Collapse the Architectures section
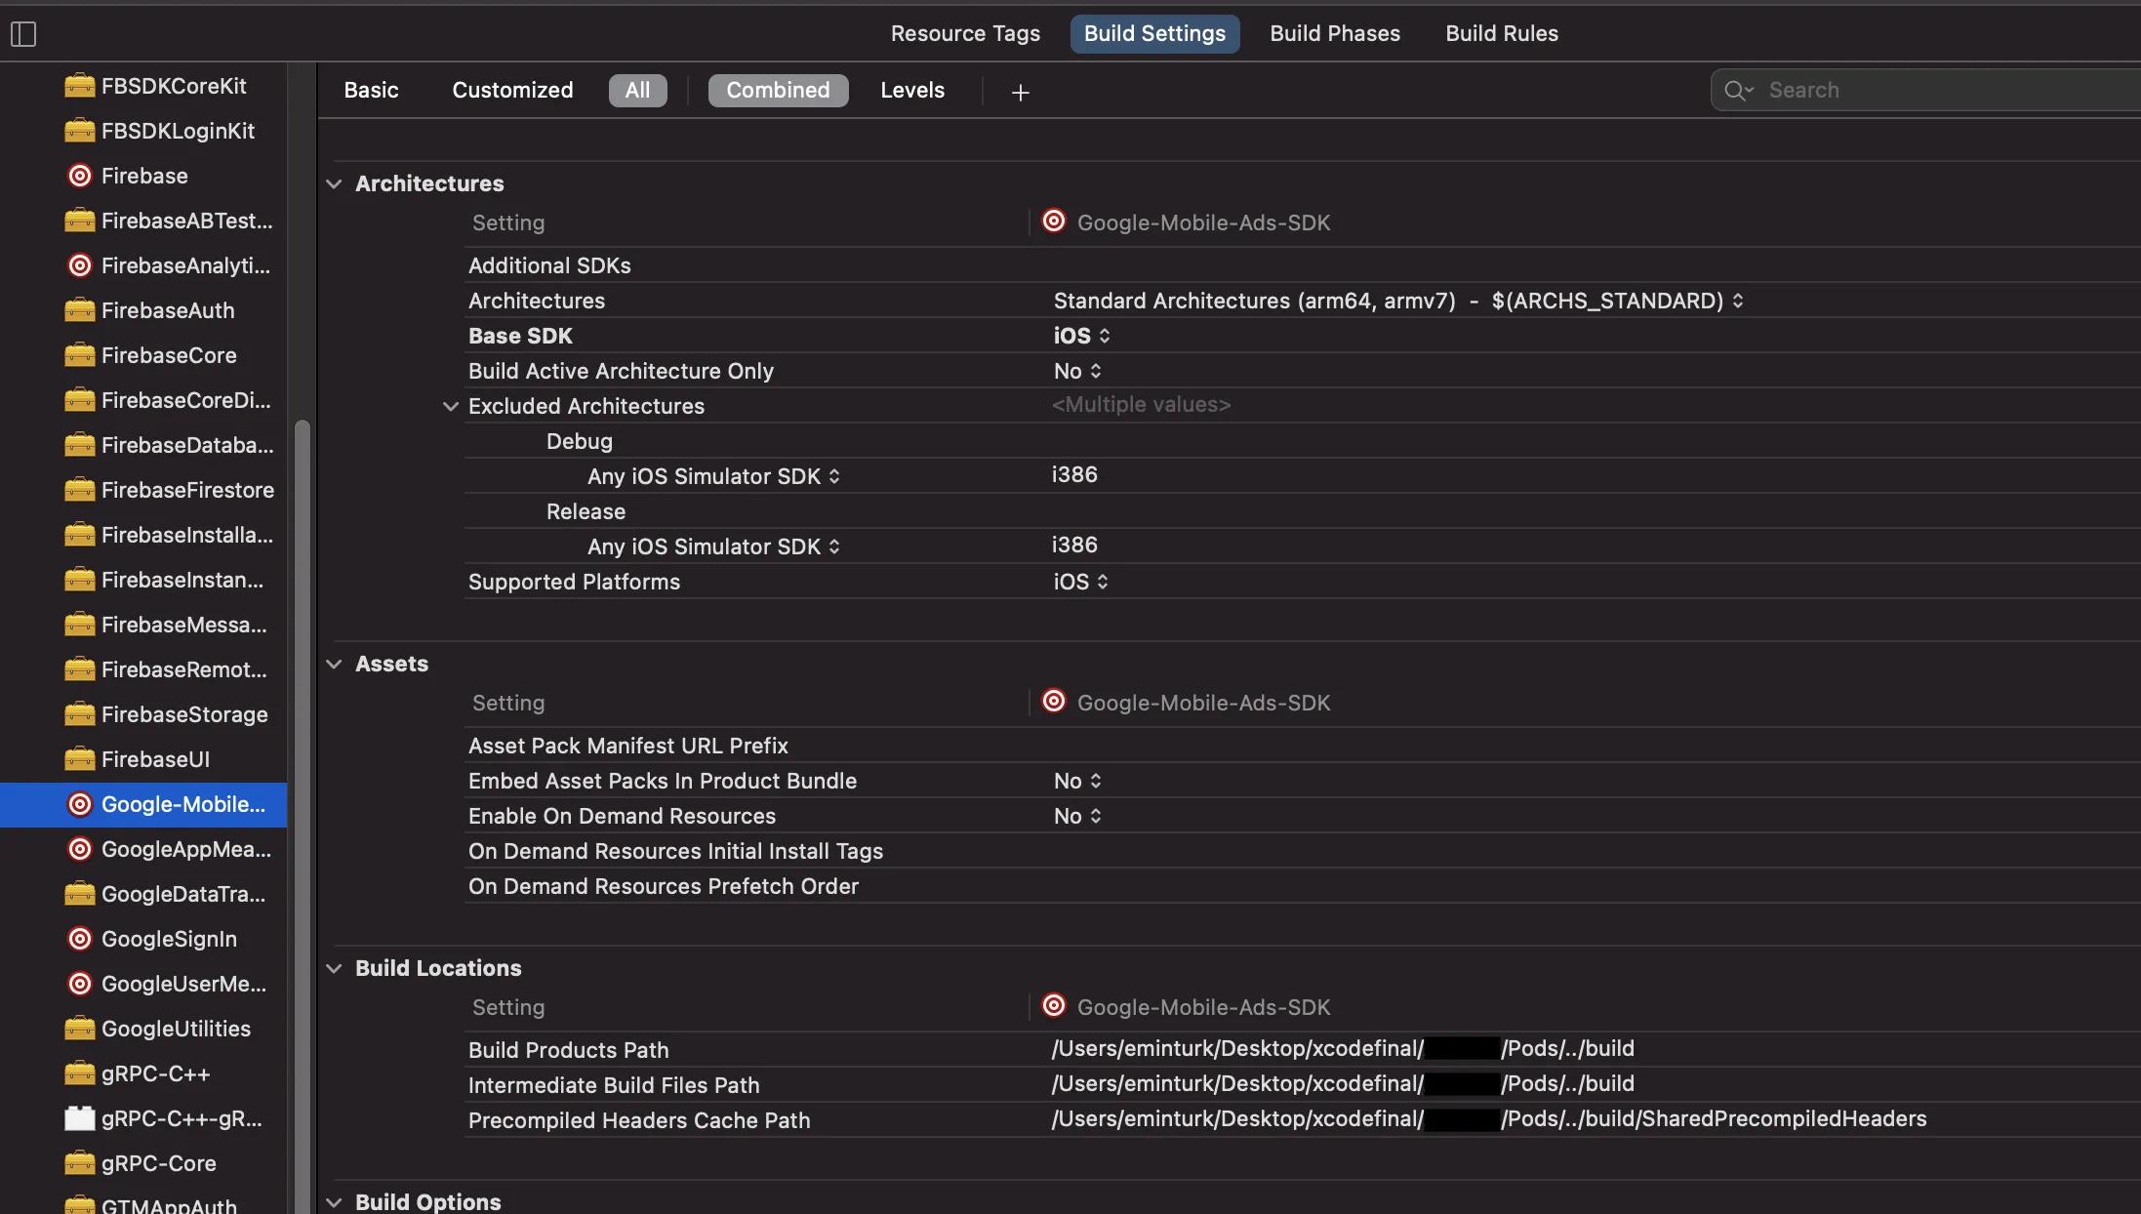 (334, 183)
